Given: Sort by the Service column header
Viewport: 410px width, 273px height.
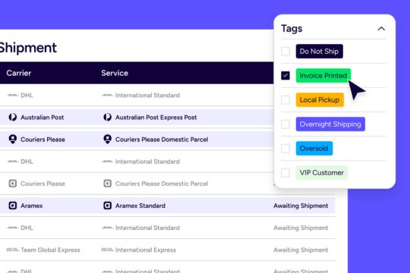Looking at the screenshot, I should pyautogui.click(x=115, y=73).
